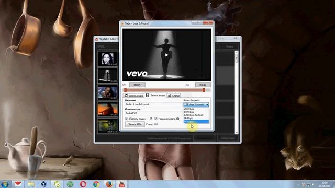
Task: Open the system tray clock
Action: (325, 184)
